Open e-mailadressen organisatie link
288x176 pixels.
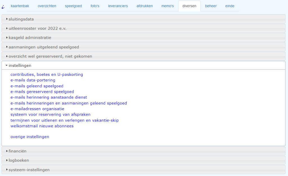coord(37,109)
